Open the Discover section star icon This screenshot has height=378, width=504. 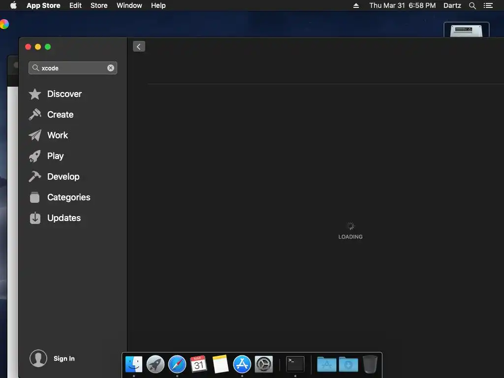(35, 94)
